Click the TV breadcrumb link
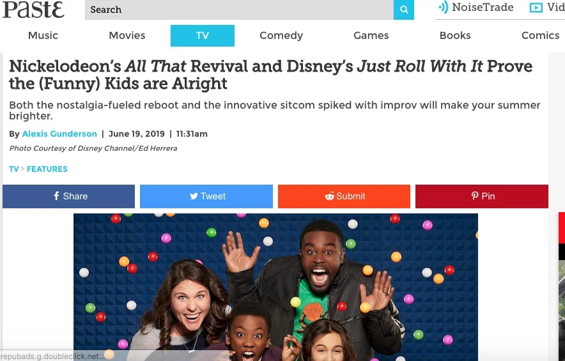The width and height of the screenshot is (565, 361). [13, 169]
